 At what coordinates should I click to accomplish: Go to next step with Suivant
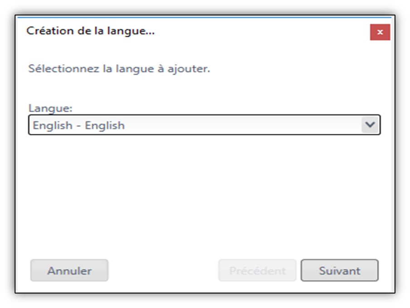pyautogui.click(x=339, y=270)
